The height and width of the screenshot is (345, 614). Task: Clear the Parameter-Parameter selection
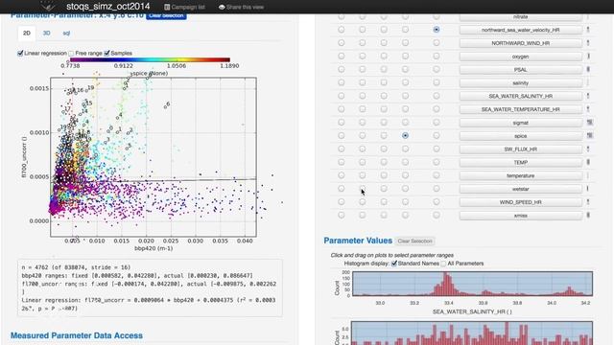(166, 16)
